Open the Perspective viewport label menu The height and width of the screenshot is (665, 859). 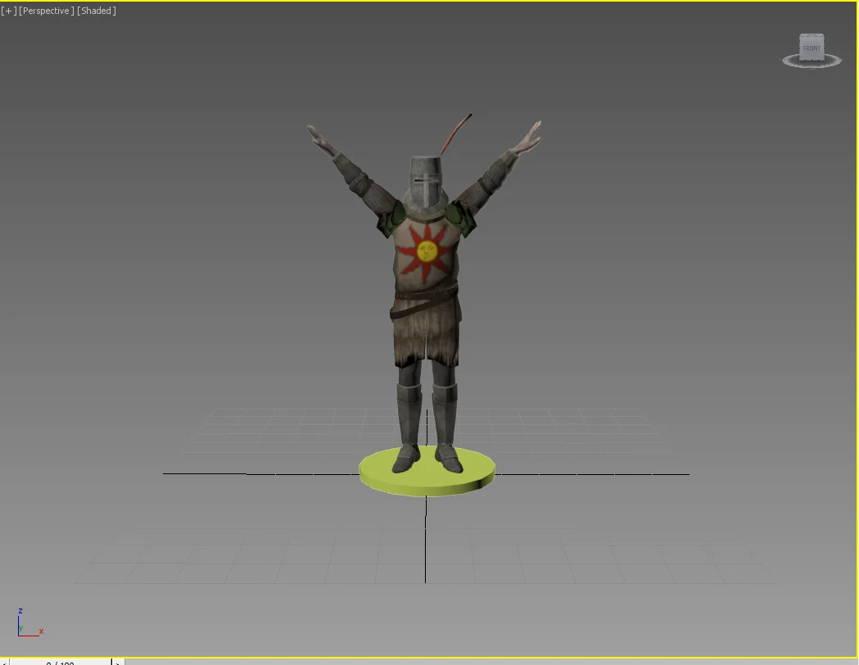coord(46,11)
